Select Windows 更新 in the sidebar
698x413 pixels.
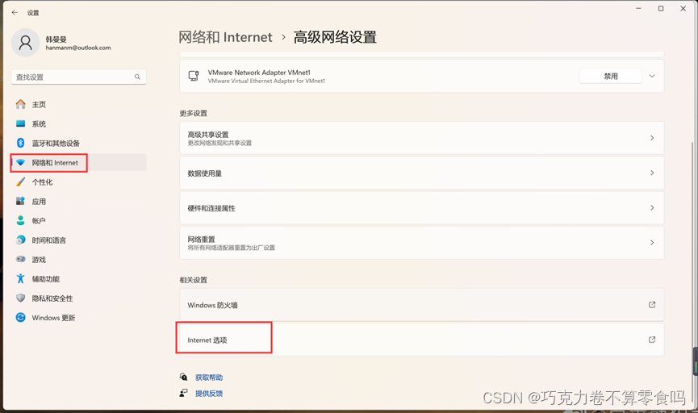[79, 317]
